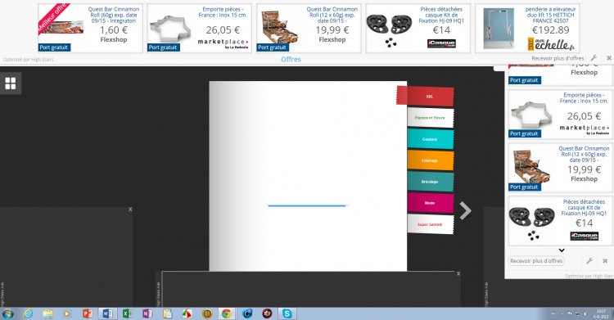Select the Plantes et Fleurs tab
The height and width of the screenshot is (320, 614).
point(430,118)
